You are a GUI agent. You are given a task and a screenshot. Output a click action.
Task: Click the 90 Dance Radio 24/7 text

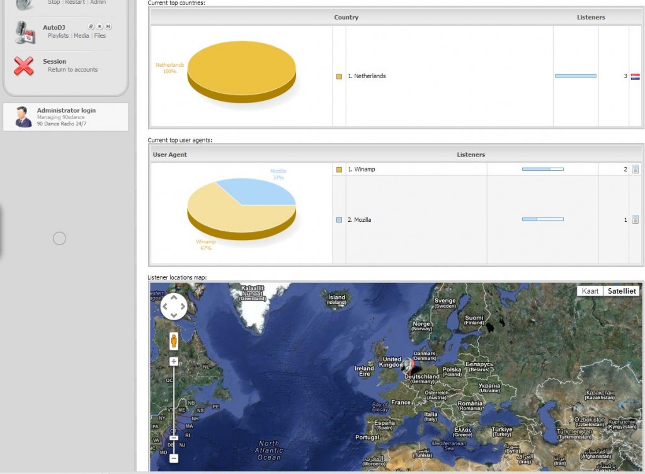point(62,124)
